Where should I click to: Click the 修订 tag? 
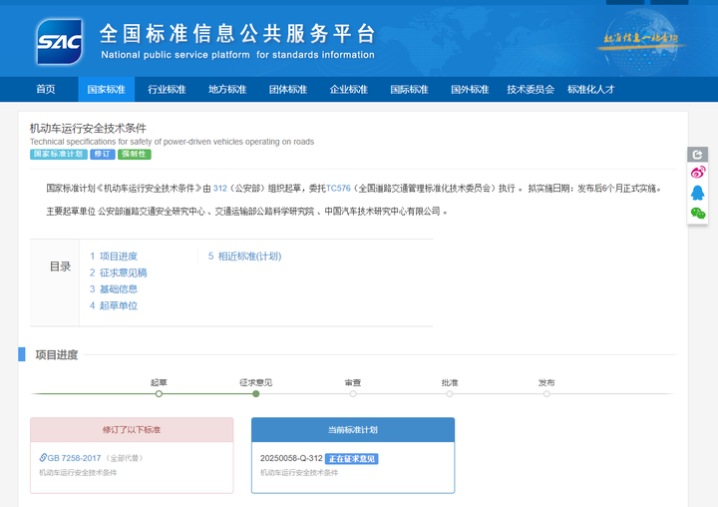tap(103, 154)
